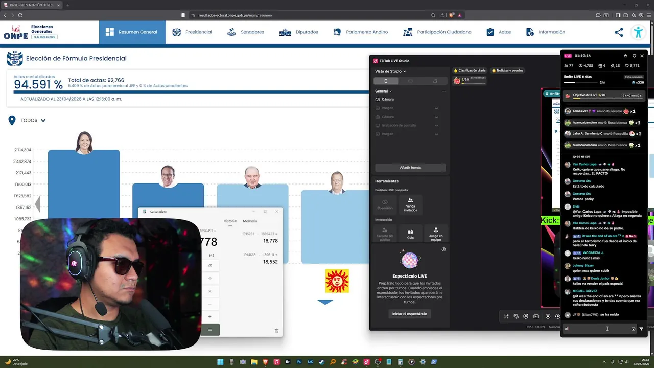Send the chat message with arrow icon
The height and width of the screenshot is (368, 654).
[641, 329]
